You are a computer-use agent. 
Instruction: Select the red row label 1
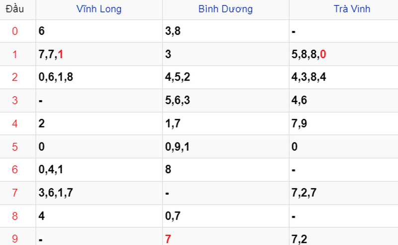15,54
